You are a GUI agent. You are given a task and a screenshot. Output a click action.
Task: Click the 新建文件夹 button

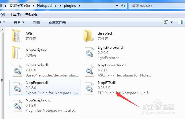point(57,22)
